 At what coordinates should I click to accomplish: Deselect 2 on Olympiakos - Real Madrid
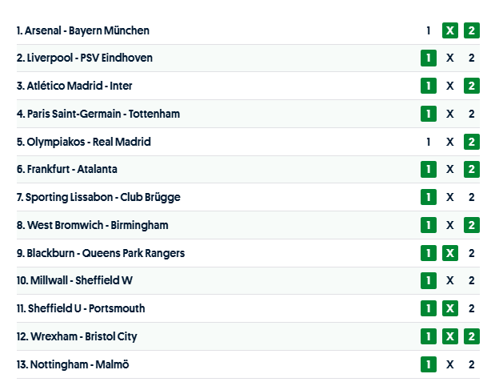(472, 142)
